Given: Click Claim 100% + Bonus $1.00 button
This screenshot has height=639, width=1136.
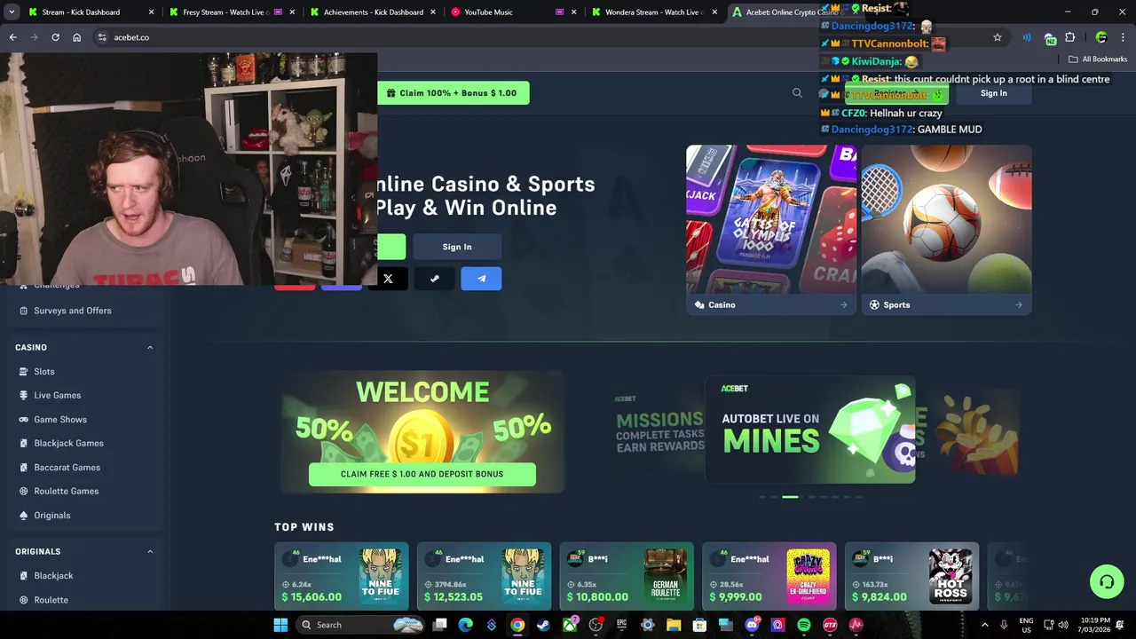Looking at the screenshot, I should 453,93.
